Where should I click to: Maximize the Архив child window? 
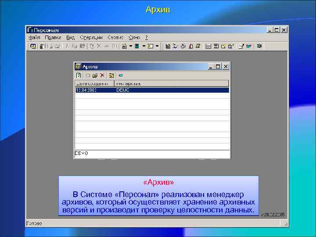218,67
